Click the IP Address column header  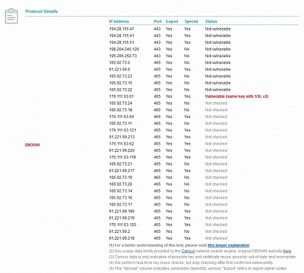pyautogui.click(x=119, y=21)
